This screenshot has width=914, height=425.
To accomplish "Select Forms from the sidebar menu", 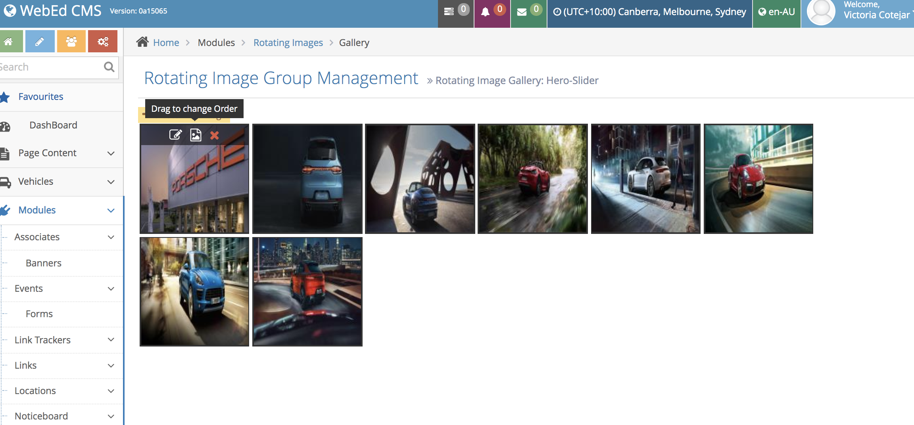I will click(x=39, y=314).
